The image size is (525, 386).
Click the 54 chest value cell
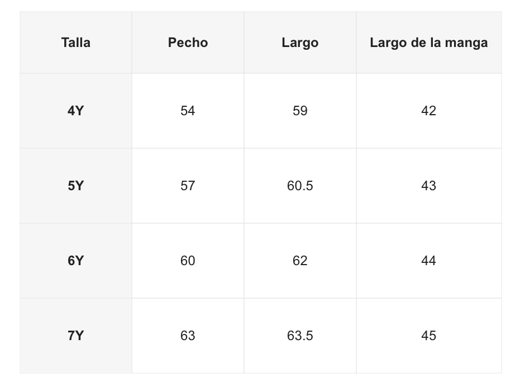pos(188,111)
